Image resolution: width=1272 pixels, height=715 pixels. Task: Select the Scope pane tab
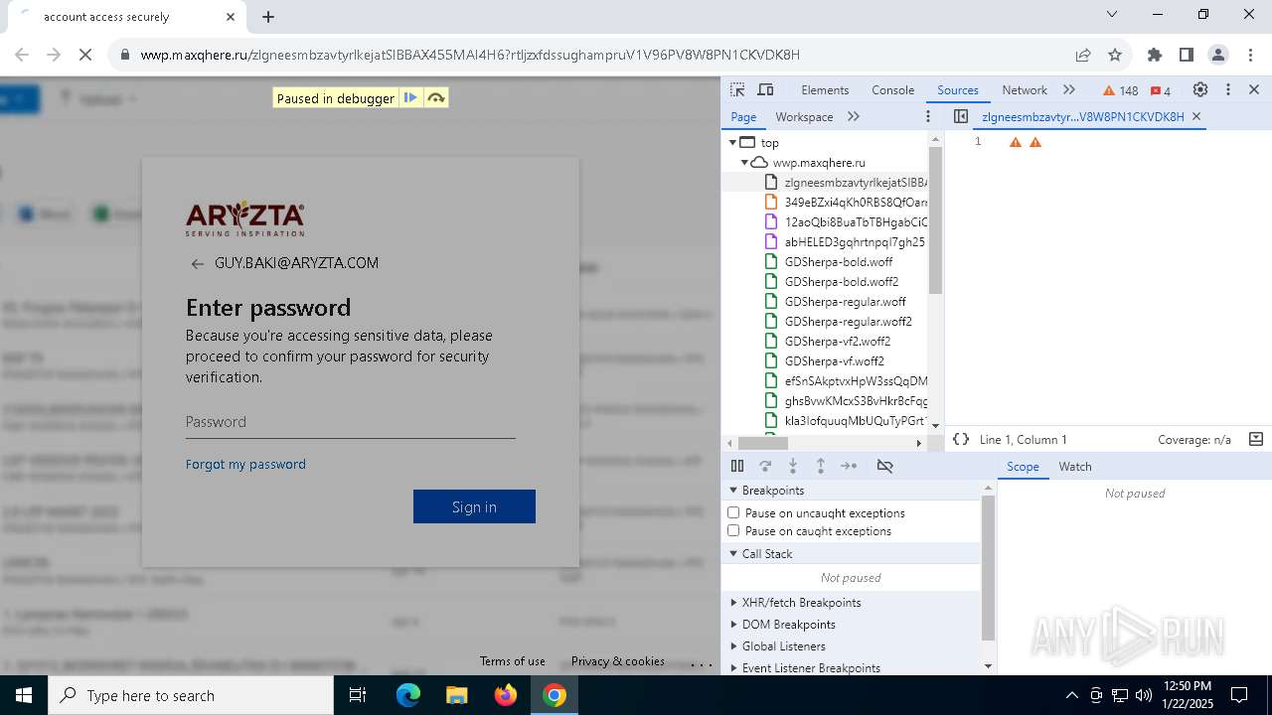[x=1023, y=466]
